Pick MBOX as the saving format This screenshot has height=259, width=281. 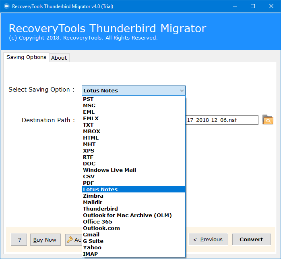coord(134,132)
